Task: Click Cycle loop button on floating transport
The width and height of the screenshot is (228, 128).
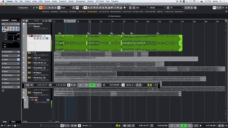Action: tap(81, 85)
